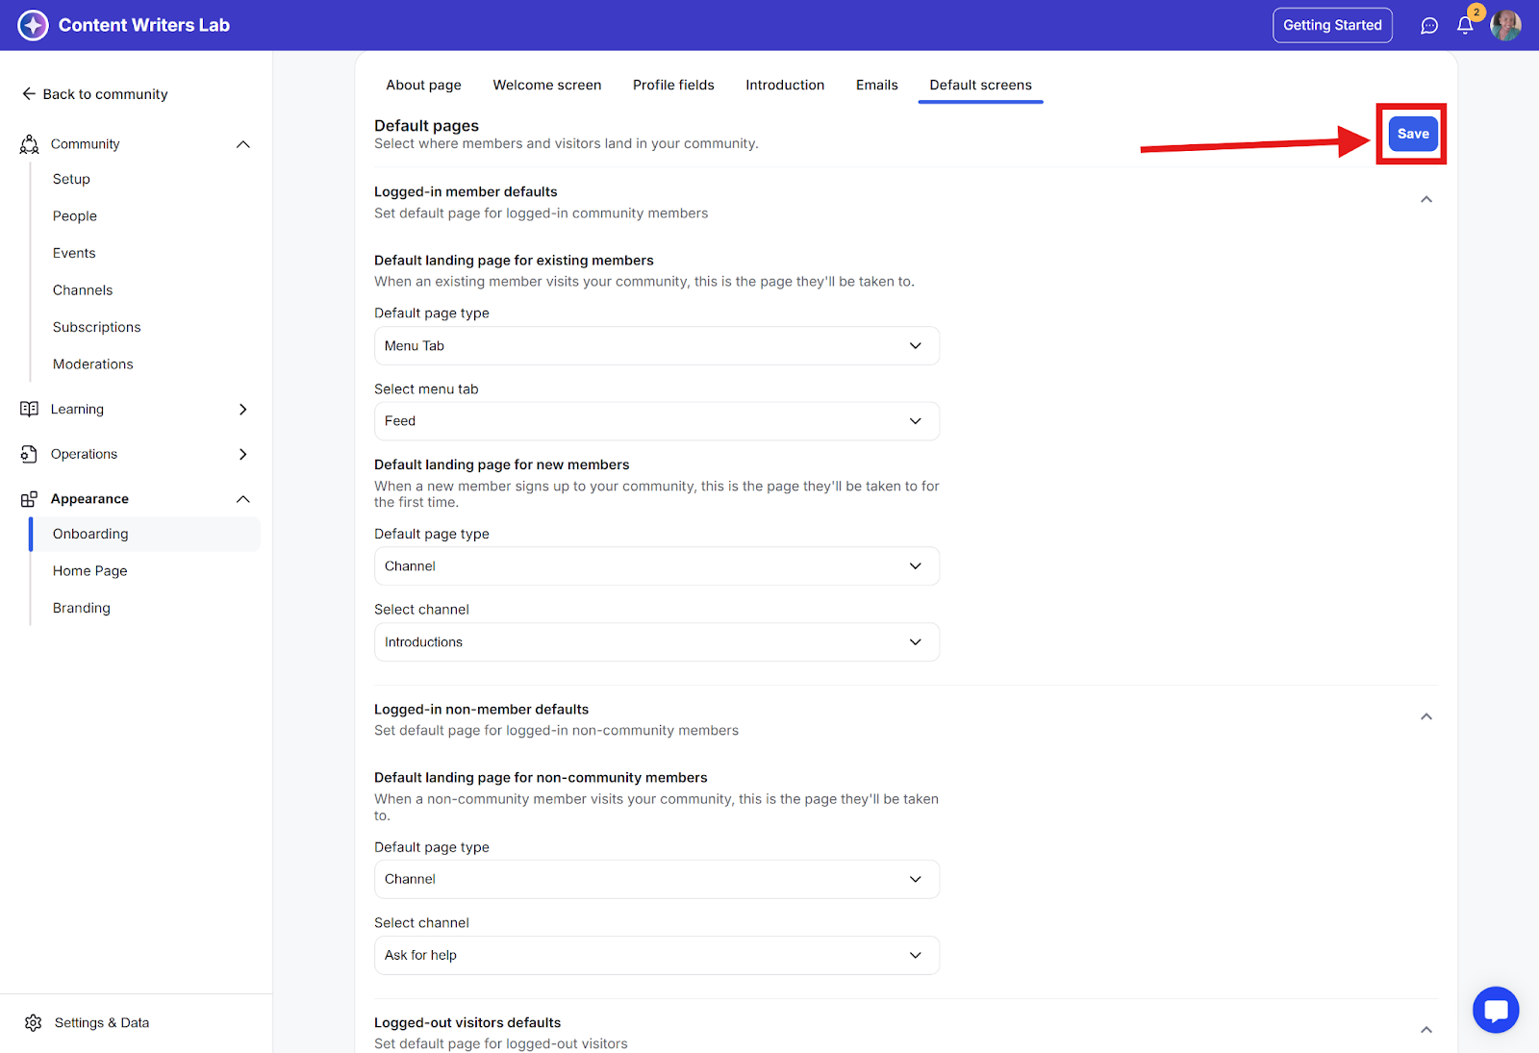Click the Settings & Data gear icon

[34, 1022]
